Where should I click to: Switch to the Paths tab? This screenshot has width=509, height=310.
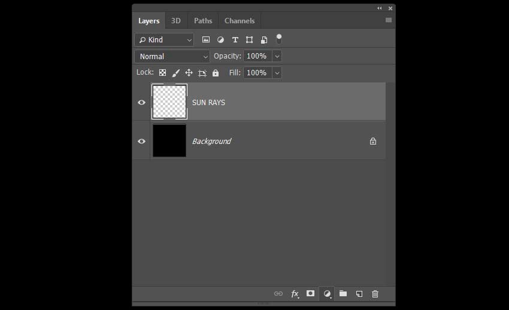click(x=203, y=20)
